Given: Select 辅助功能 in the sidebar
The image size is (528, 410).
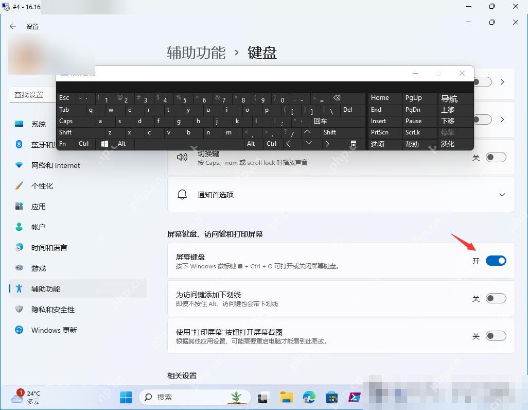Looking at the screenshot, I should click(x=77, y=288).
